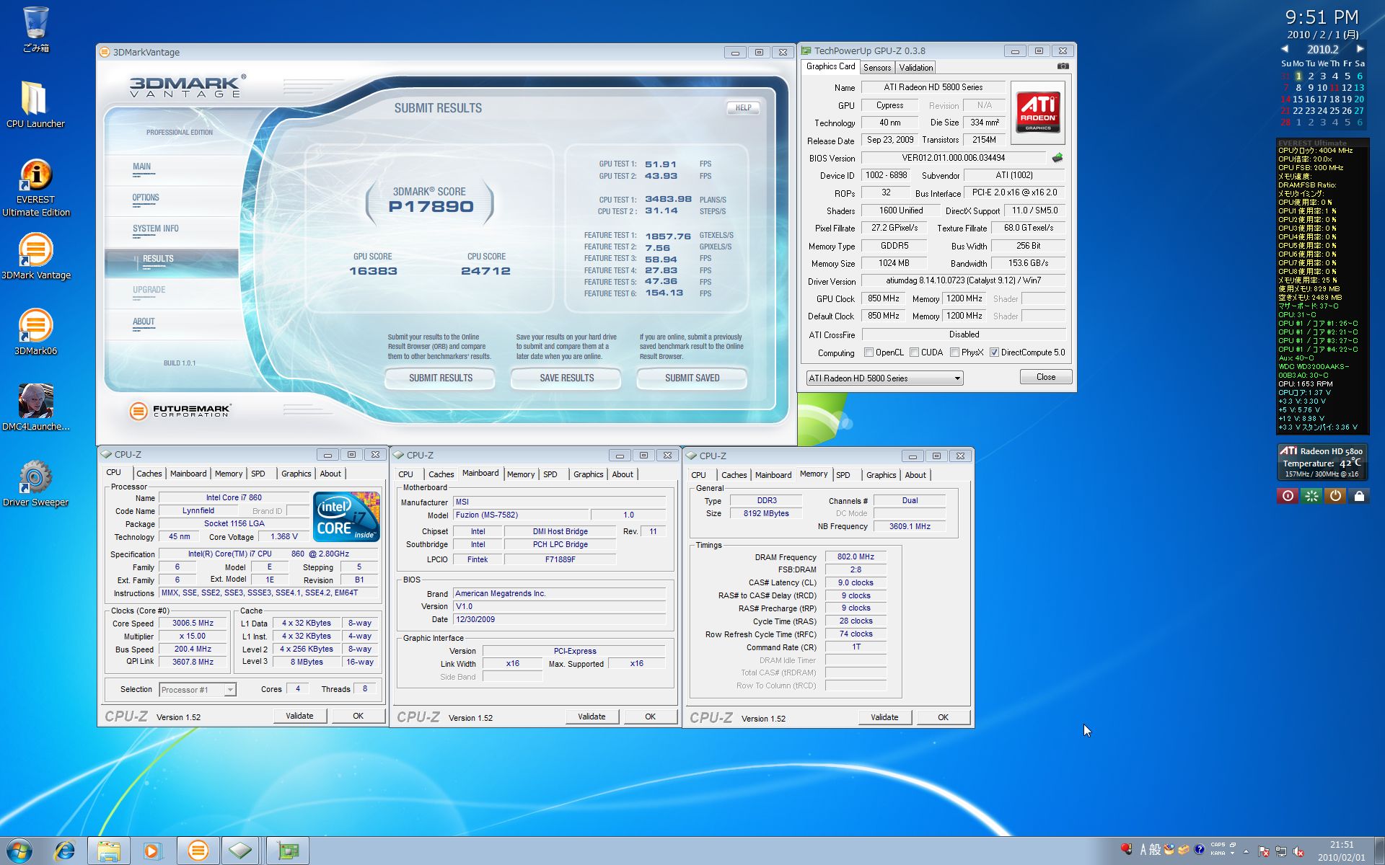
Task: Open the IME language bar options arrow
Action: [1233, 853]
